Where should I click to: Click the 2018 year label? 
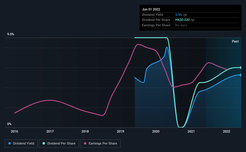click(x=85, y=131)
